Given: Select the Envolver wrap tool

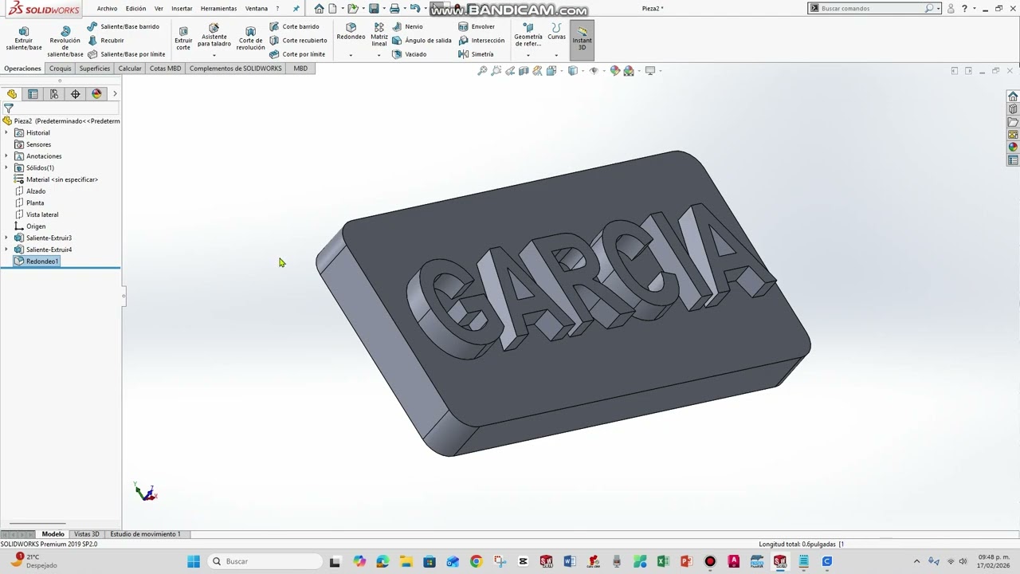Looking at the screenshot, I should click(477, 26).
